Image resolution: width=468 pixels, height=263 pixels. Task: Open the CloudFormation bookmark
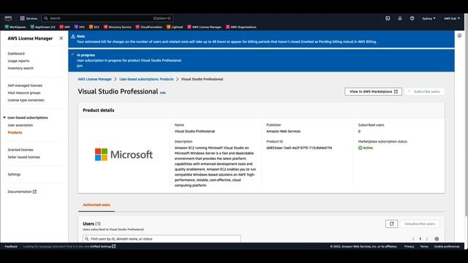point(149,27)
